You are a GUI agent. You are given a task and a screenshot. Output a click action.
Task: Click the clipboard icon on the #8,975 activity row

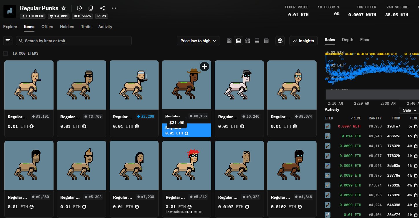tap(416, 175)
